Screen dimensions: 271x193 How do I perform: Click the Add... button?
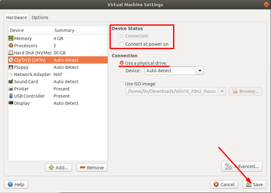(58, 168)
